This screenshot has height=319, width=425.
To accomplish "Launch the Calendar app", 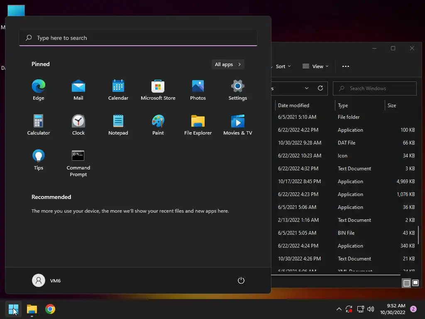I will (118, 90).
